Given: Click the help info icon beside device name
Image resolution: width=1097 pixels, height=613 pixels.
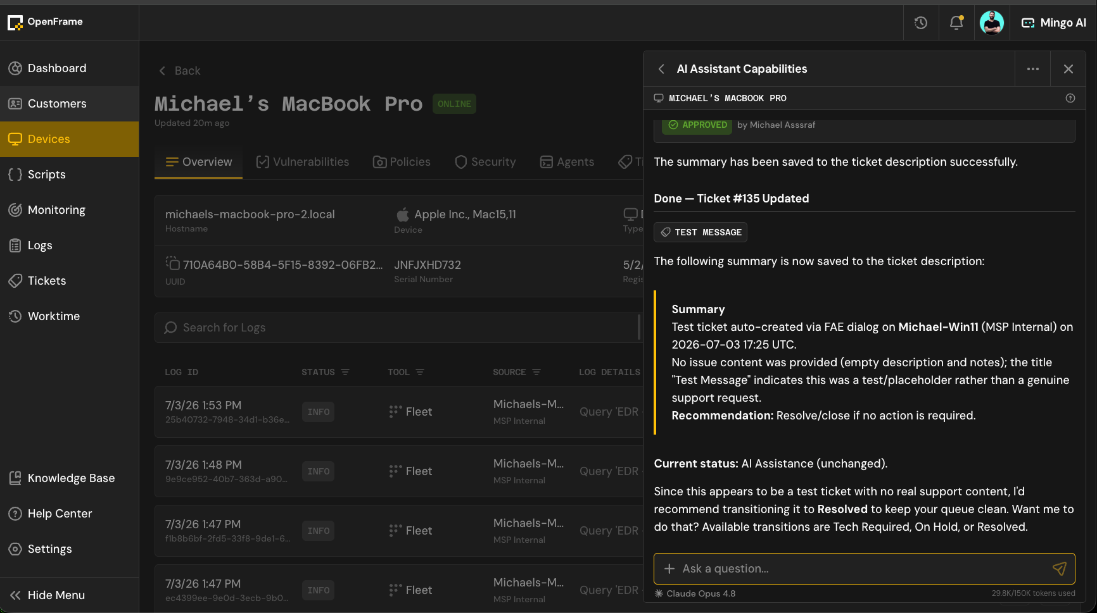Looking at the screenshot, I should click(1070, 98).
